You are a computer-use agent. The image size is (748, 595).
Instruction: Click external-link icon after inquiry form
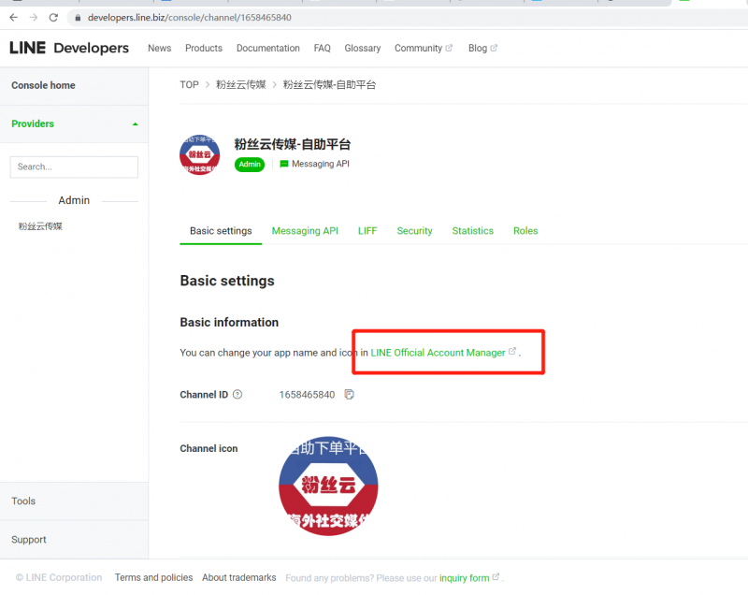point(496,576)
